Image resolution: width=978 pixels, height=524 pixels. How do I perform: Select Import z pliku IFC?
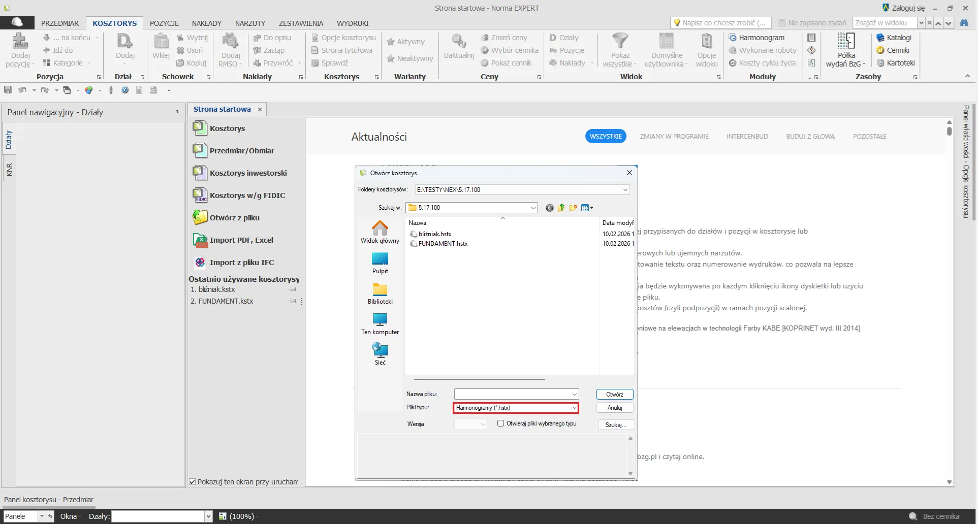coord(241,263)
